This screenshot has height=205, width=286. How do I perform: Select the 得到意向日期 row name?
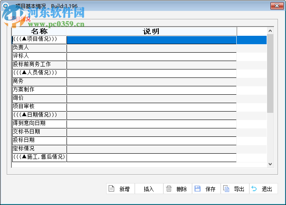pyautogui.click(x=39, y=124)
